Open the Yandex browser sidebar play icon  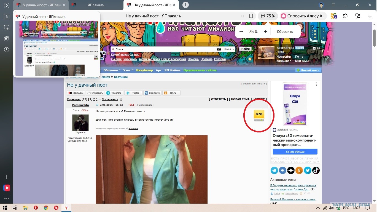[x=7, y=6]
